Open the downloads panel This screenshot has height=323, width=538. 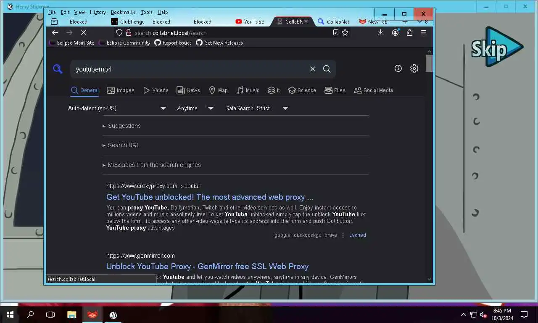pos(380,32)
